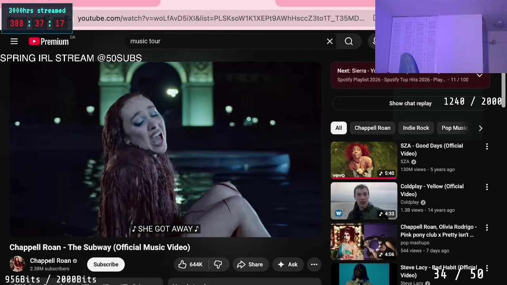This screenshot has width=507, height=285.
Task: Visit the SZA channel name
Action: (405, 161)
